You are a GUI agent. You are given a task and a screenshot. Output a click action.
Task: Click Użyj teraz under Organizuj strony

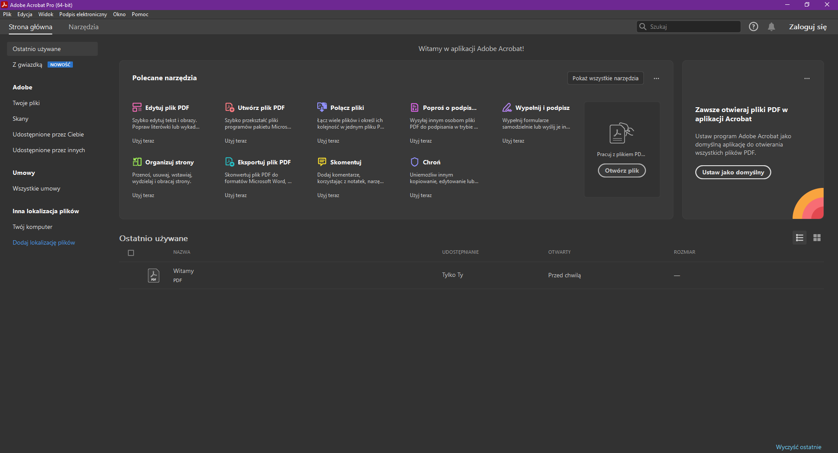click(x=143, y=195)
